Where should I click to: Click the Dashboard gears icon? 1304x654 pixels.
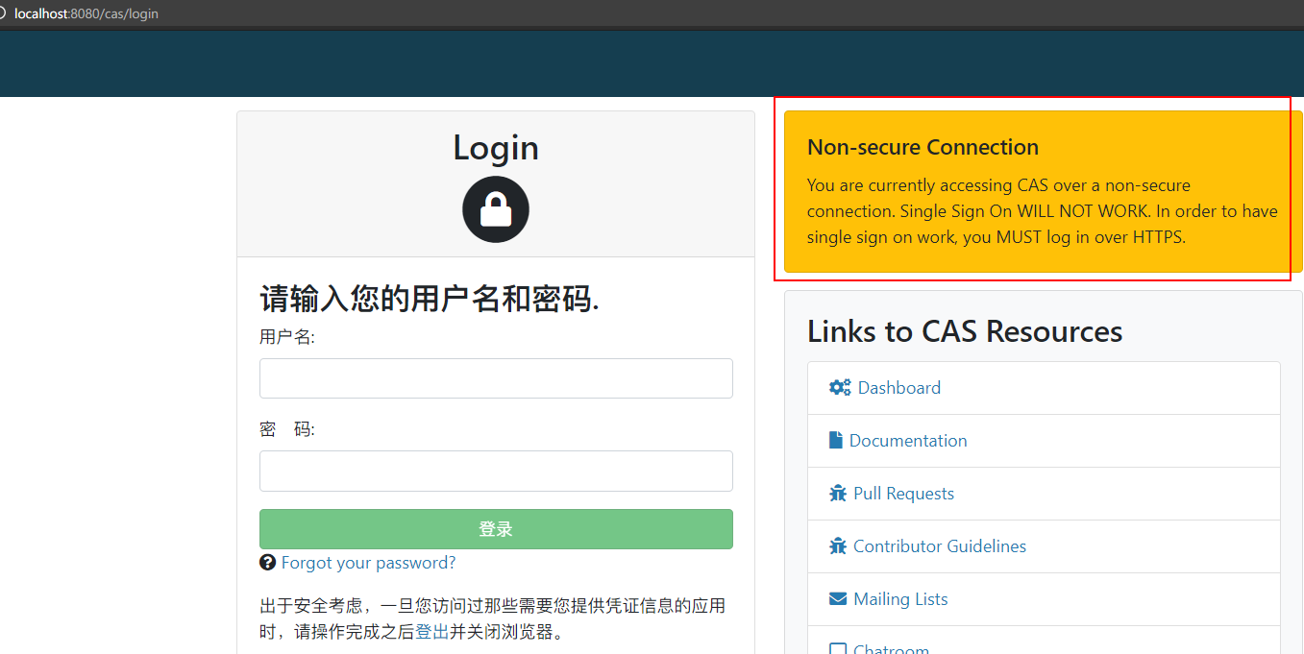pyautogui.click(x=840, y=388)
